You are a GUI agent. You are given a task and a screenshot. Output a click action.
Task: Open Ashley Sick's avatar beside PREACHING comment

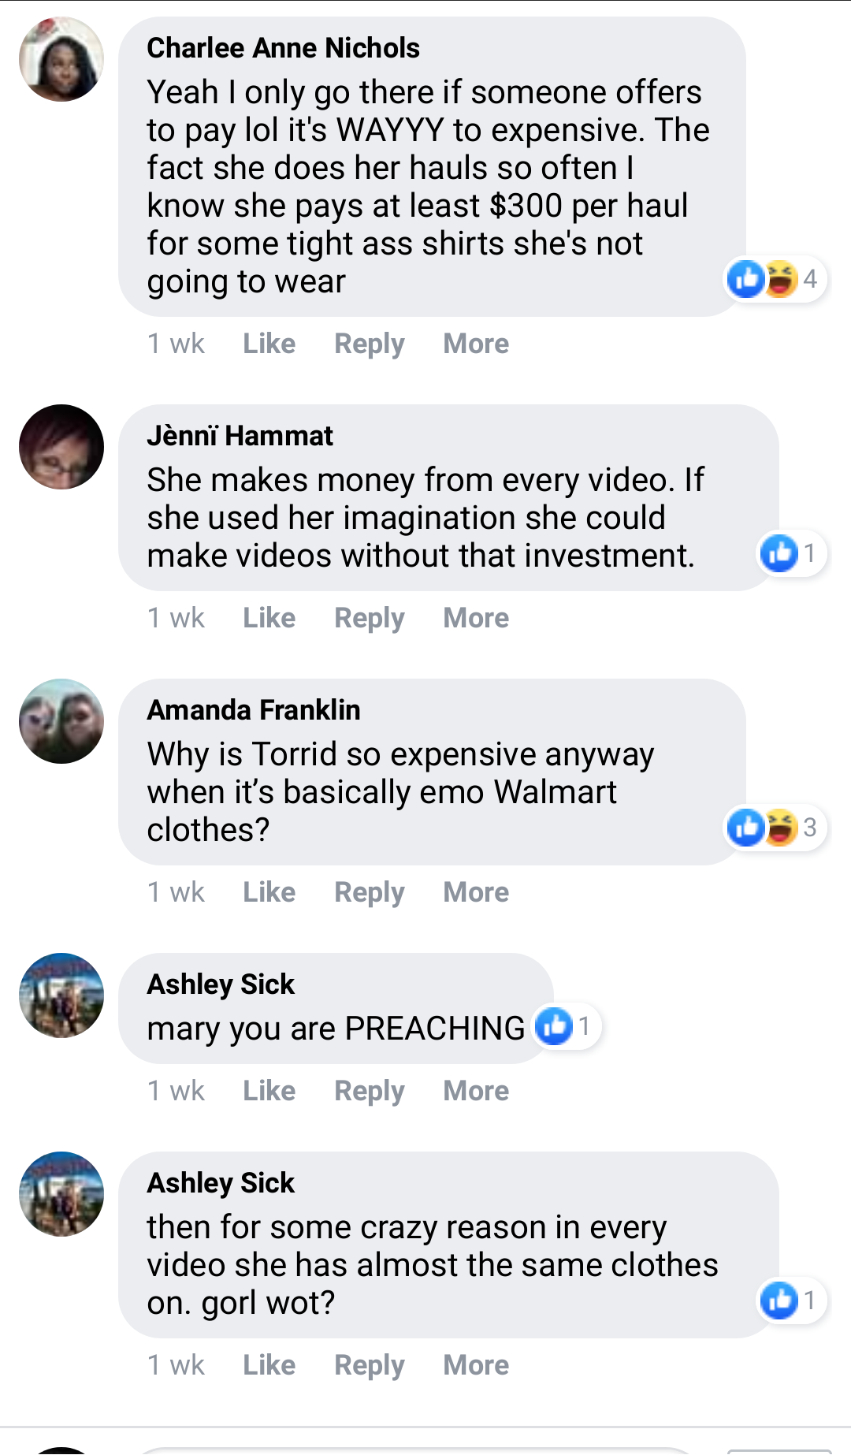(x=61, y=995)
